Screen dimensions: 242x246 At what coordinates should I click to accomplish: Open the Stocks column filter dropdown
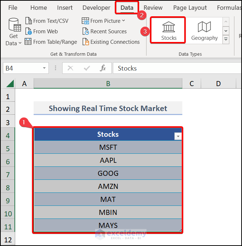pyautogui.click(x=178, y=136)
